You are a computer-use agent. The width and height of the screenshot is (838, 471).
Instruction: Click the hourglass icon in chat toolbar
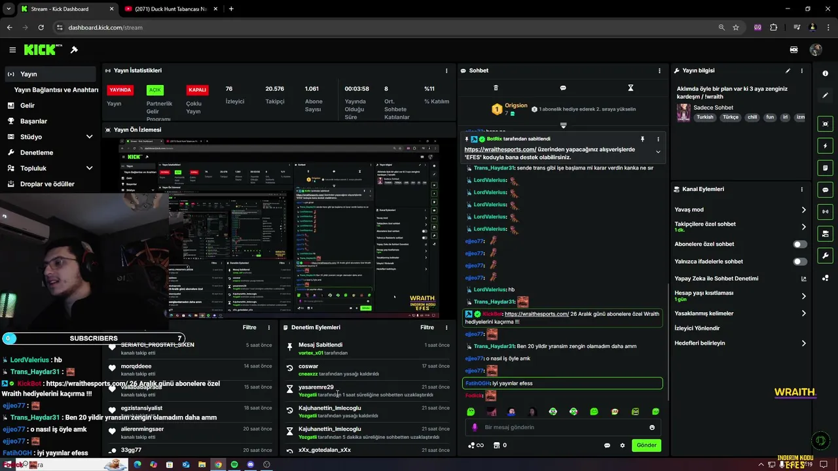(x=630, y=88)
